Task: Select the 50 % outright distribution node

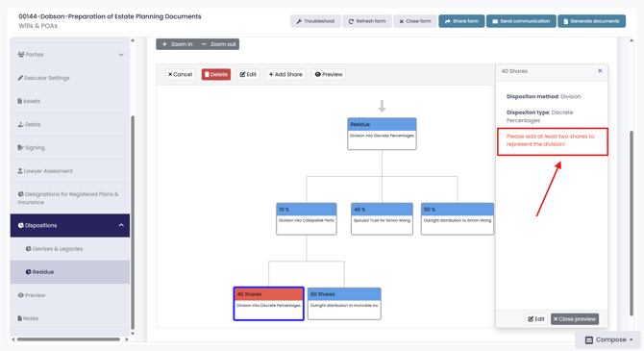Action: click(x=458, y=218)
